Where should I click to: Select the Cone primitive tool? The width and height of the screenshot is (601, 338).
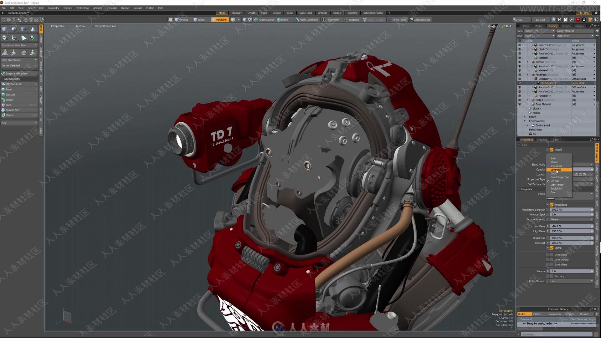click(33, 29)
